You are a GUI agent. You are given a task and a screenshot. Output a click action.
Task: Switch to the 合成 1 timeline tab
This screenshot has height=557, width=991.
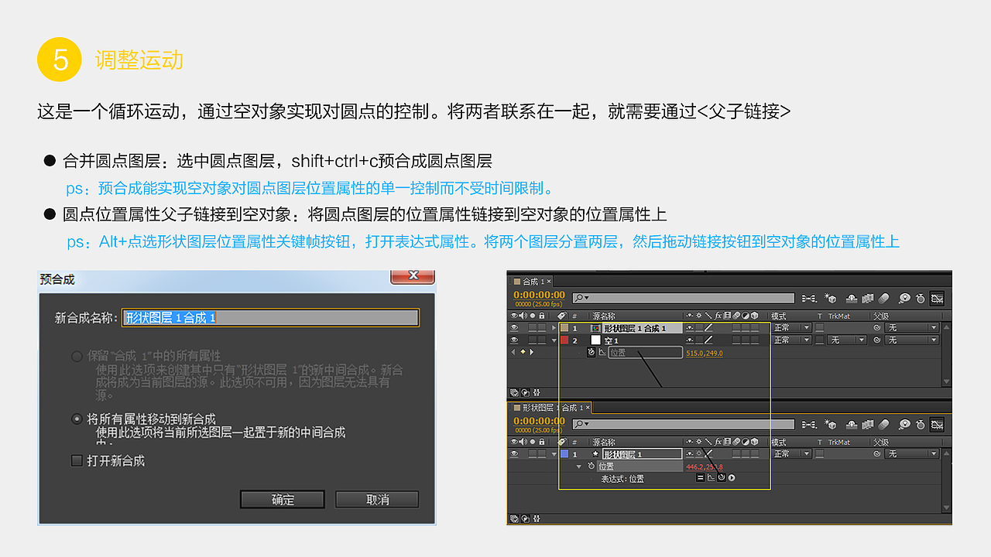533,282
